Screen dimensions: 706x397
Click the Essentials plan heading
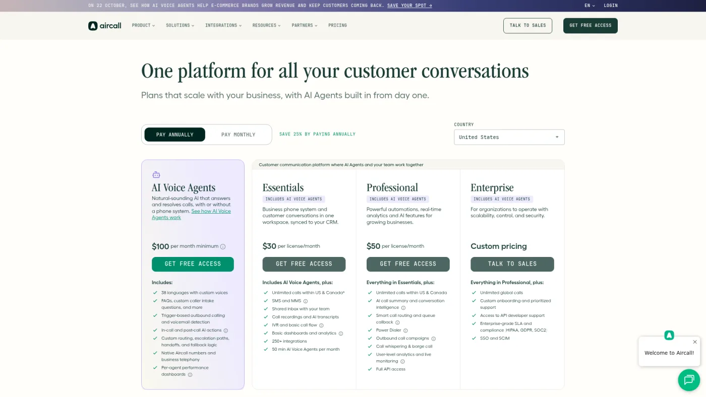coord(283,187)
